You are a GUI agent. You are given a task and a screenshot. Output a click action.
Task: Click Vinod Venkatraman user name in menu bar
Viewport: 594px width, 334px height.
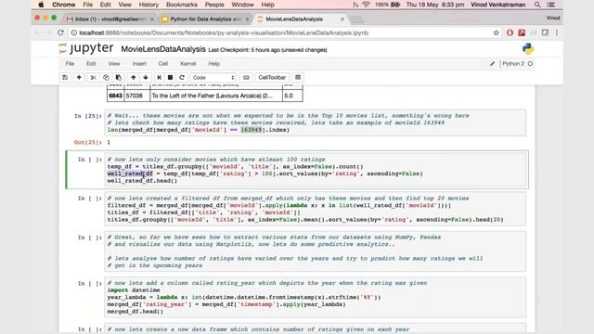498,5
